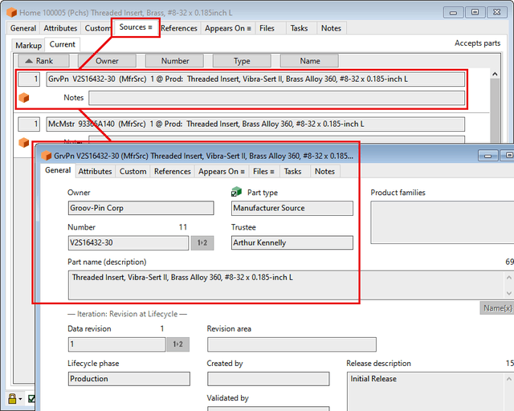Click Accepts parts label
The width and height of the screenshot is (514, 411).
(477, 43)
